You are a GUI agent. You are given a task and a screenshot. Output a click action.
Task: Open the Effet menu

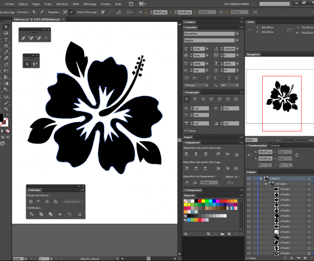pos(76,4)
